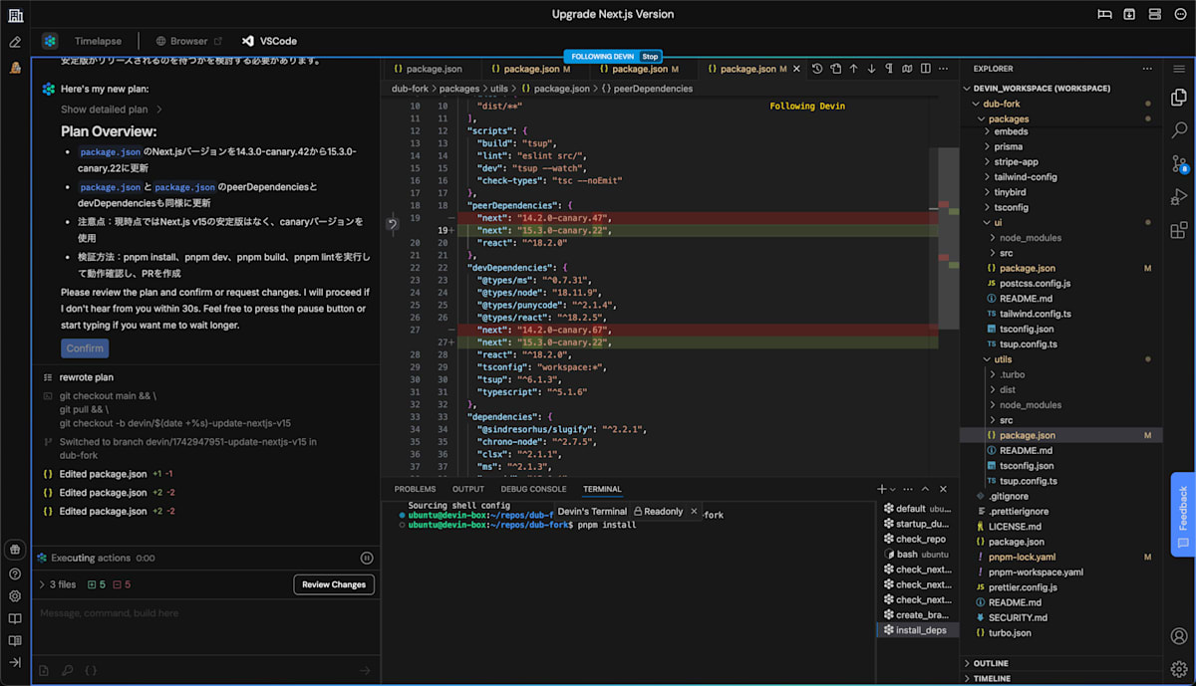
Task: Open the Run and Debug view
Action: 1179,196
